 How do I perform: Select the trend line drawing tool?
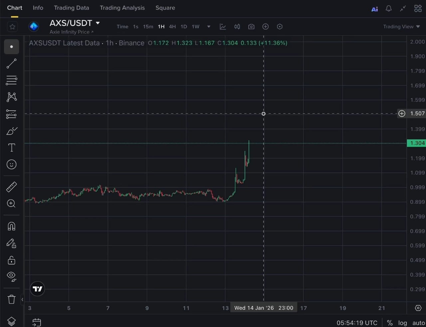(12, 63)
